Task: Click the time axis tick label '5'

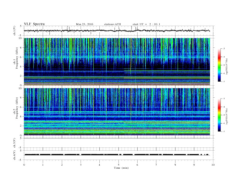Action: [x=118, y=165]
